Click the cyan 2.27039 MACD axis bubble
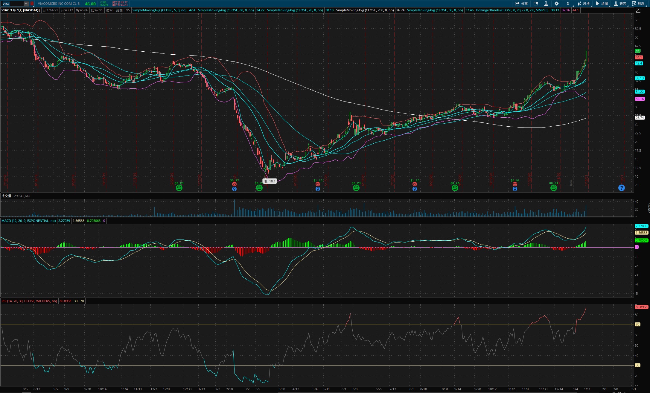 [641, 226]
